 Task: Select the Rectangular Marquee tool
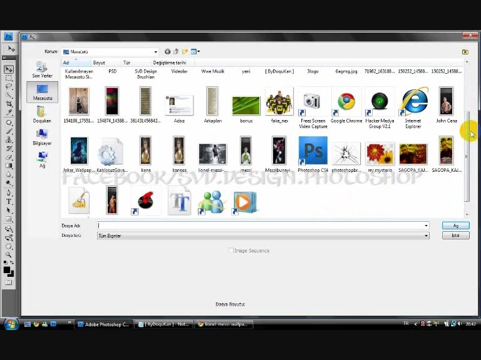coord(9,78)
